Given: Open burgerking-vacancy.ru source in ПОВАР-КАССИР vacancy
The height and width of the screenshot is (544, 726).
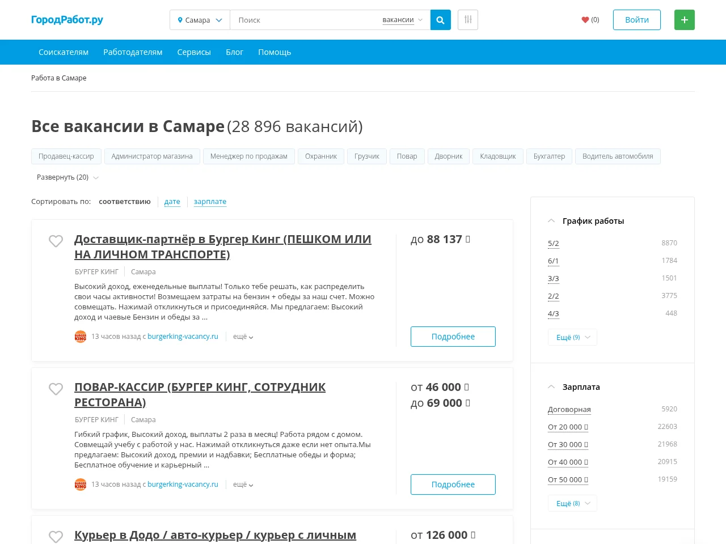Looking at the screenshot, I should 183,484.
